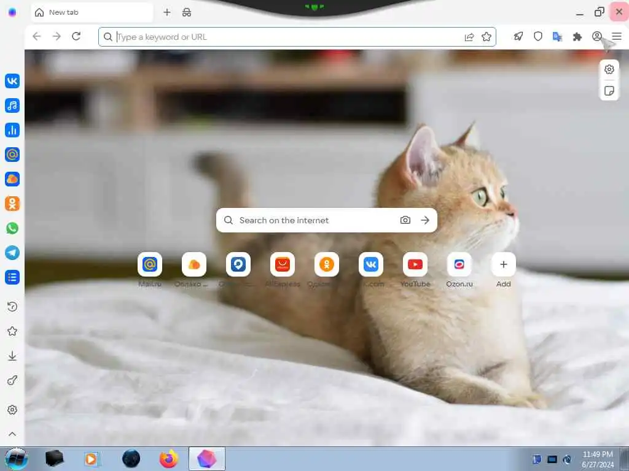Open downloads from the sidebar
Screen dimensions: 629x471
point(12,356)
